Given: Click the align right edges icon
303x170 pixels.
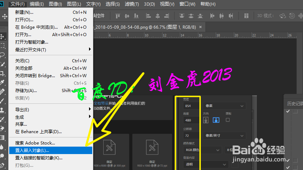Looking at the screenshot, I should pyautogui.click(x=167, y=16).
